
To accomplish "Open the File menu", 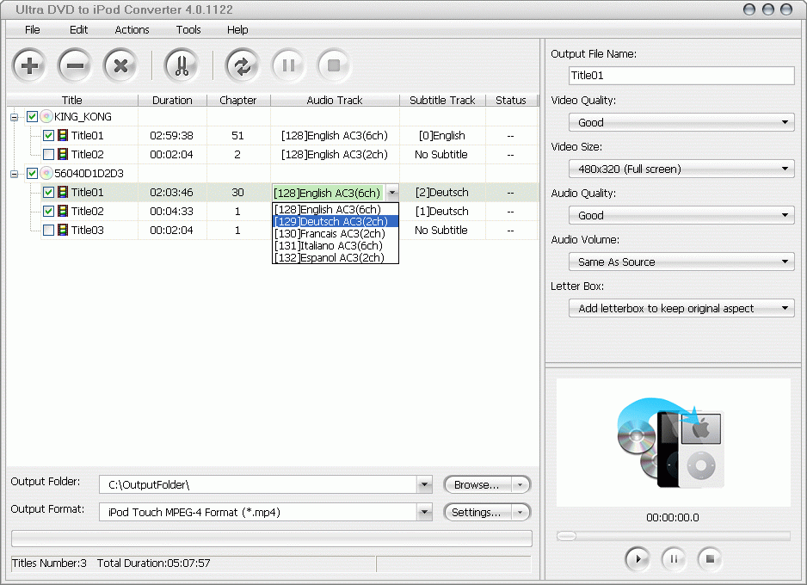I will (33, 30).
